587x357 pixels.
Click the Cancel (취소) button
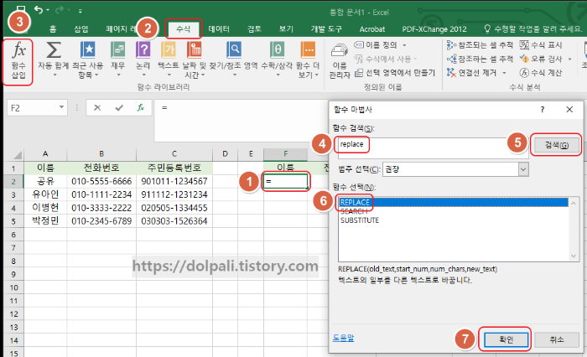tap(557, 339)
